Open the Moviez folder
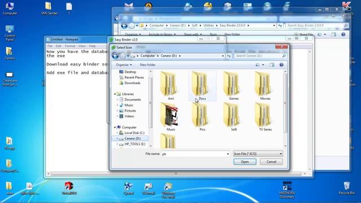361x203 pixels. [263, 86]
